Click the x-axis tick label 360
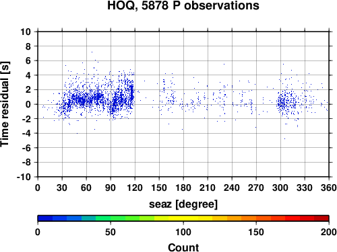337x252 pixels. pos(329,187)
